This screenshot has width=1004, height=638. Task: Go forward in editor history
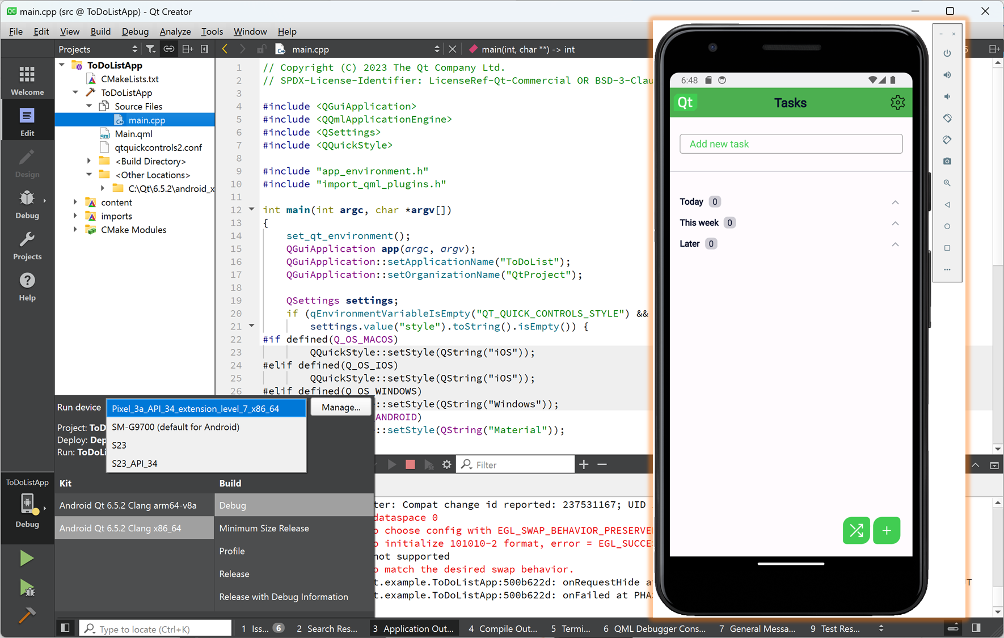pos(243,49)
